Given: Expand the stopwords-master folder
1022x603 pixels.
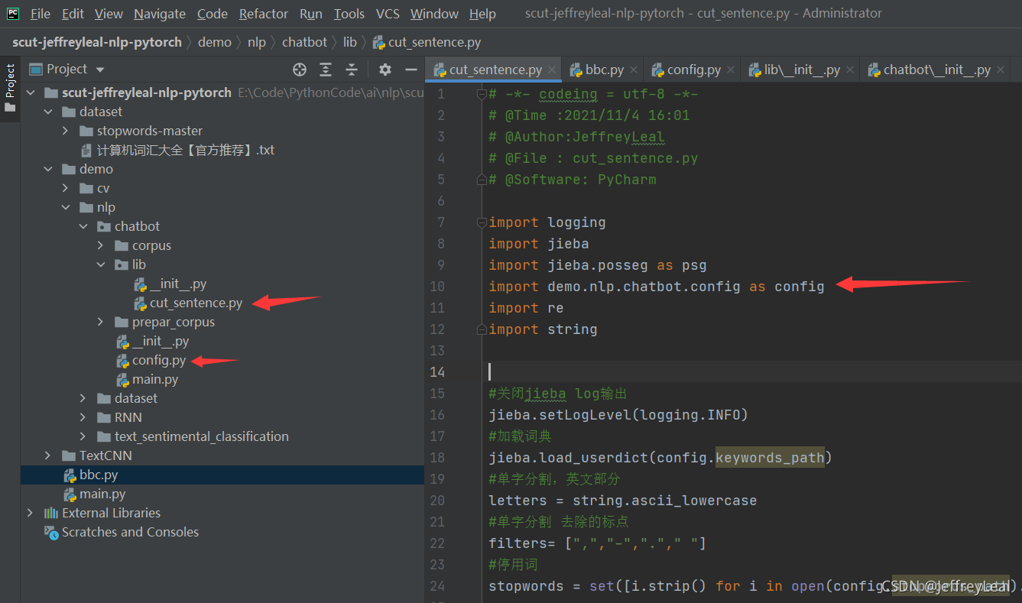Looking at the screenshot, I should click(66, 131).
